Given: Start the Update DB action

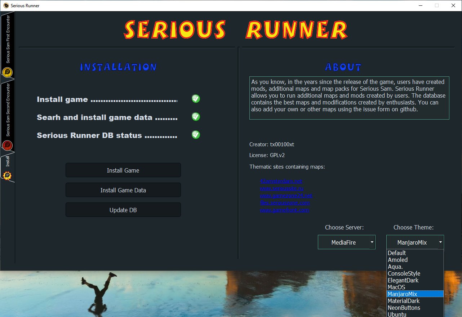Looking at the screenshot, I should tap(123, 210).
